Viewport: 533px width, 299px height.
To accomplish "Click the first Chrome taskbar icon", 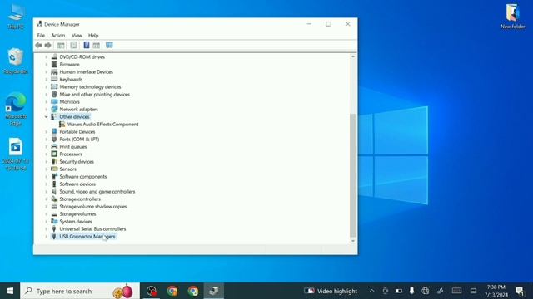I will pos(172,291).
